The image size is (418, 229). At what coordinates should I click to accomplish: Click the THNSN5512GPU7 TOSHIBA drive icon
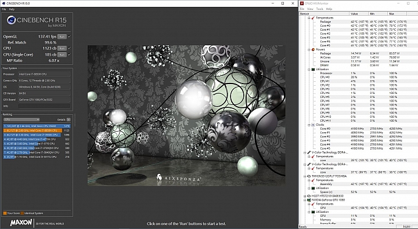point(309,176)
